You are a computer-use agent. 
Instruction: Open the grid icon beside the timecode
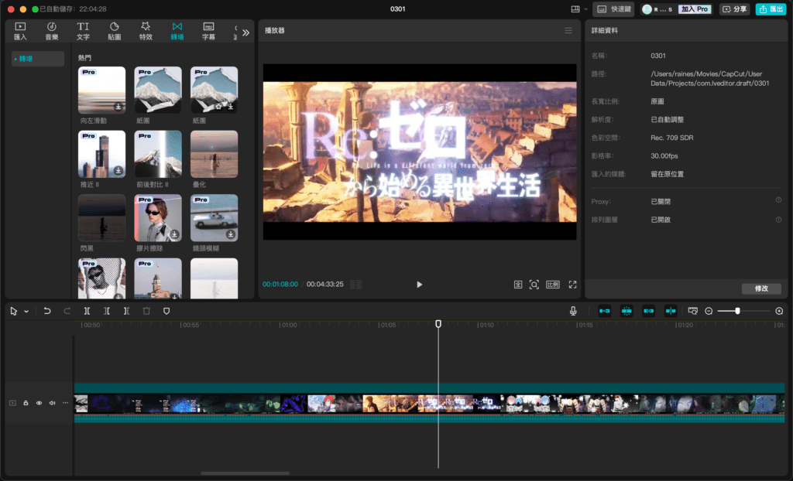coord(355,285)
